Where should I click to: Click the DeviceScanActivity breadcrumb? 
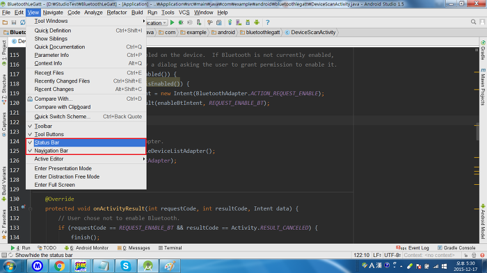click(310, 32)
